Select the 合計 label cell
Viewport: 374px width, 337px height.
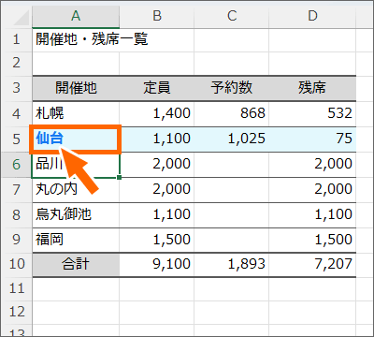[76, 265]
